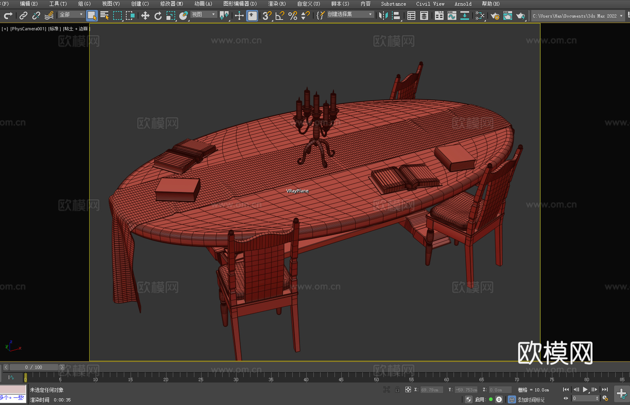This screenshot has height=405, width=630.
Task: Select the Bind to Space Warp tool
Action: [49, 16]
